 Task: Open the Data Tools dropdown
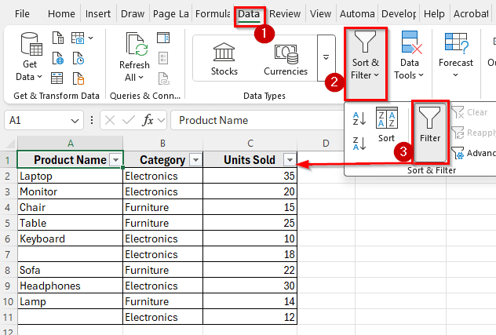(409, 55)
